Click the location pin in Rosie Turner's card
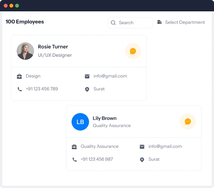This screenshot has height=188, width=214. click(x=87, y=89)
